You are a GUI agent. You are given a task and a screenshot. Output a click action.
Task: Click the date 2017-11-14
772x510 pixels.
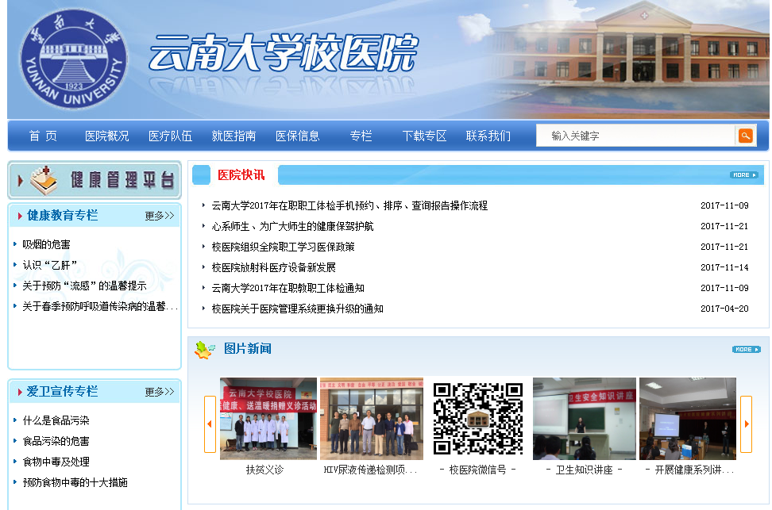pyautogui.click(x=724, y=267)
